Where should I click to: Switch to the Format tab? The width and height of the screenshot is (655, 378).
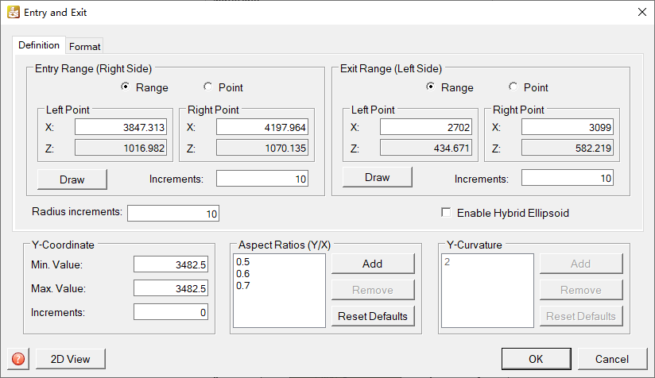85,46
